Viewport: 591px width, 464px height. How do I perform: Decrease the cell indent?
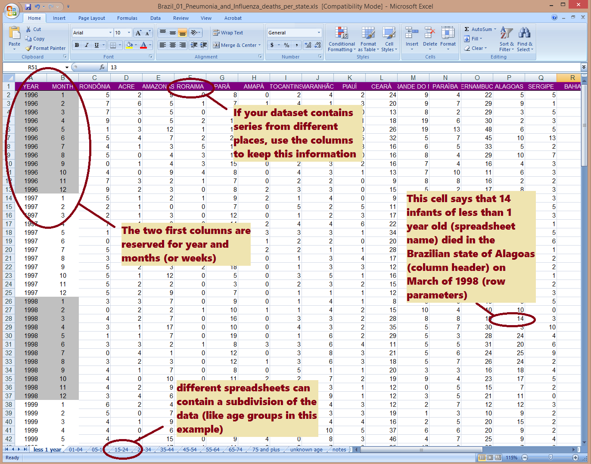(x=194, y=45)
